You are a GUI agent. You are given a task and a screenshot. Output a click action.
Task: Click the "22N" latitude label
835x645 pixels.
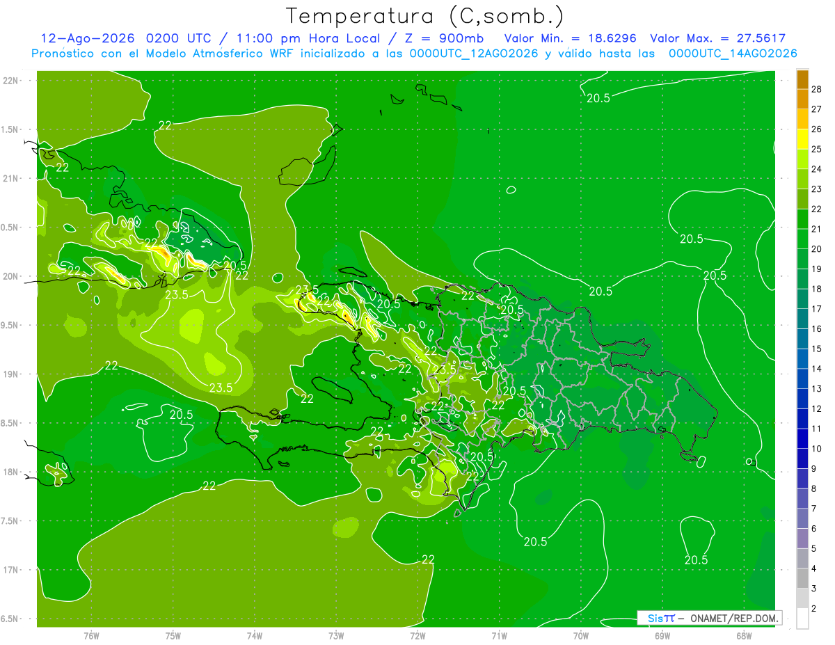pyautogui.click(x=10, y=81)
